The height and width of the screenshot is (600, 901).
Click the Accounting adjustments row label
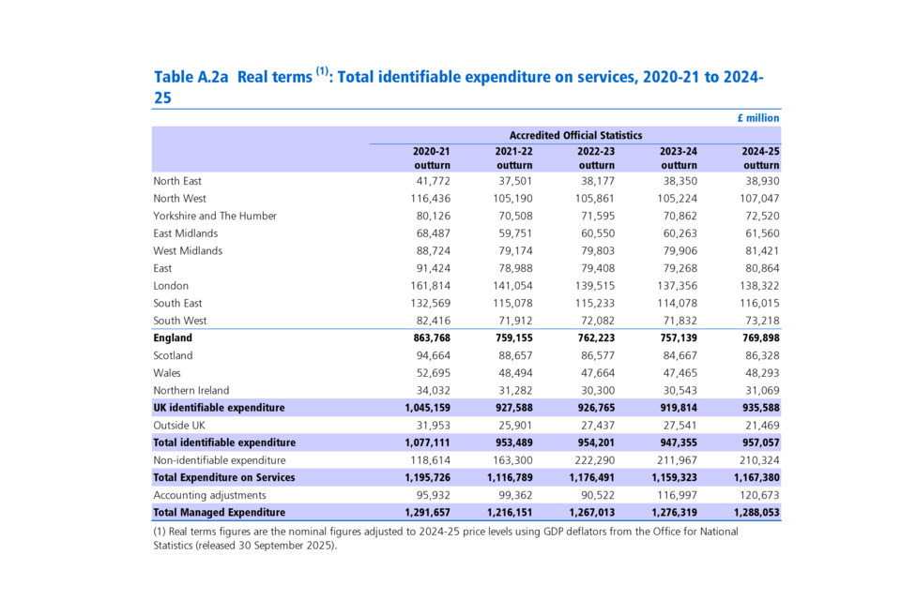(x=206, y=495)
